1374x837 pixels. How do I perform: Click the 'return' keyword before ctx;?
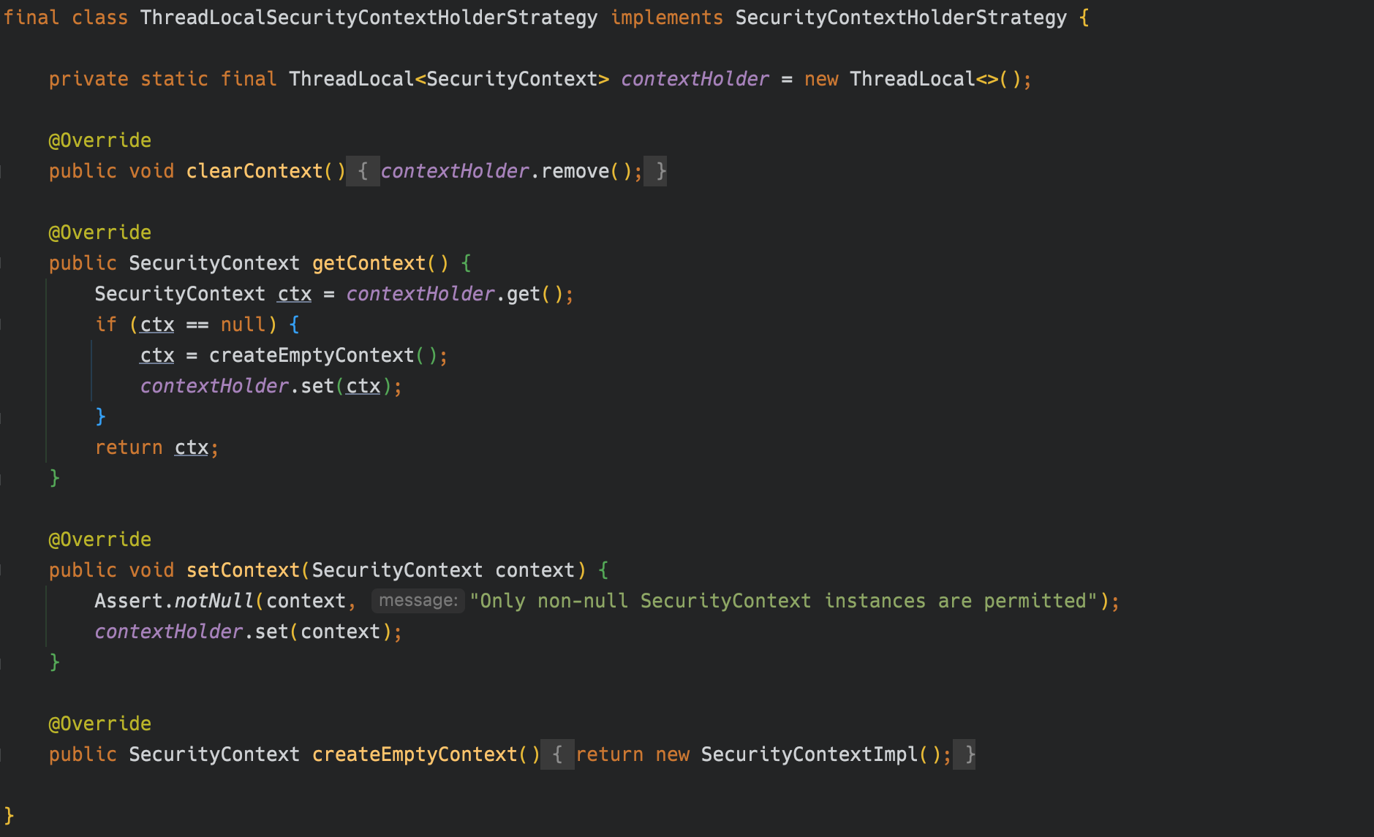(129, 447)
